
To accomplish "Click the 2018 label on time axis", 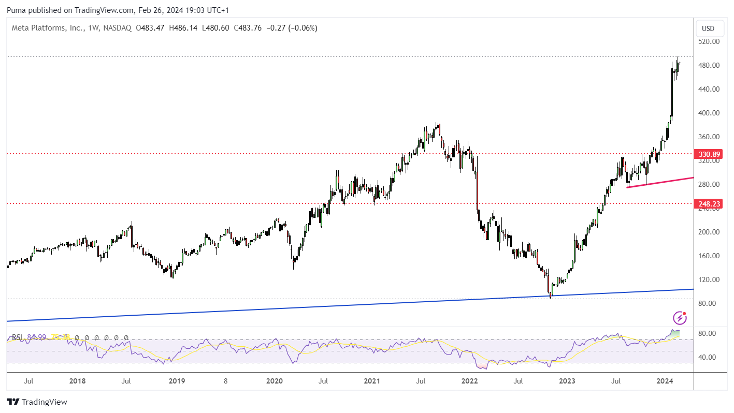I will point(77,381).
